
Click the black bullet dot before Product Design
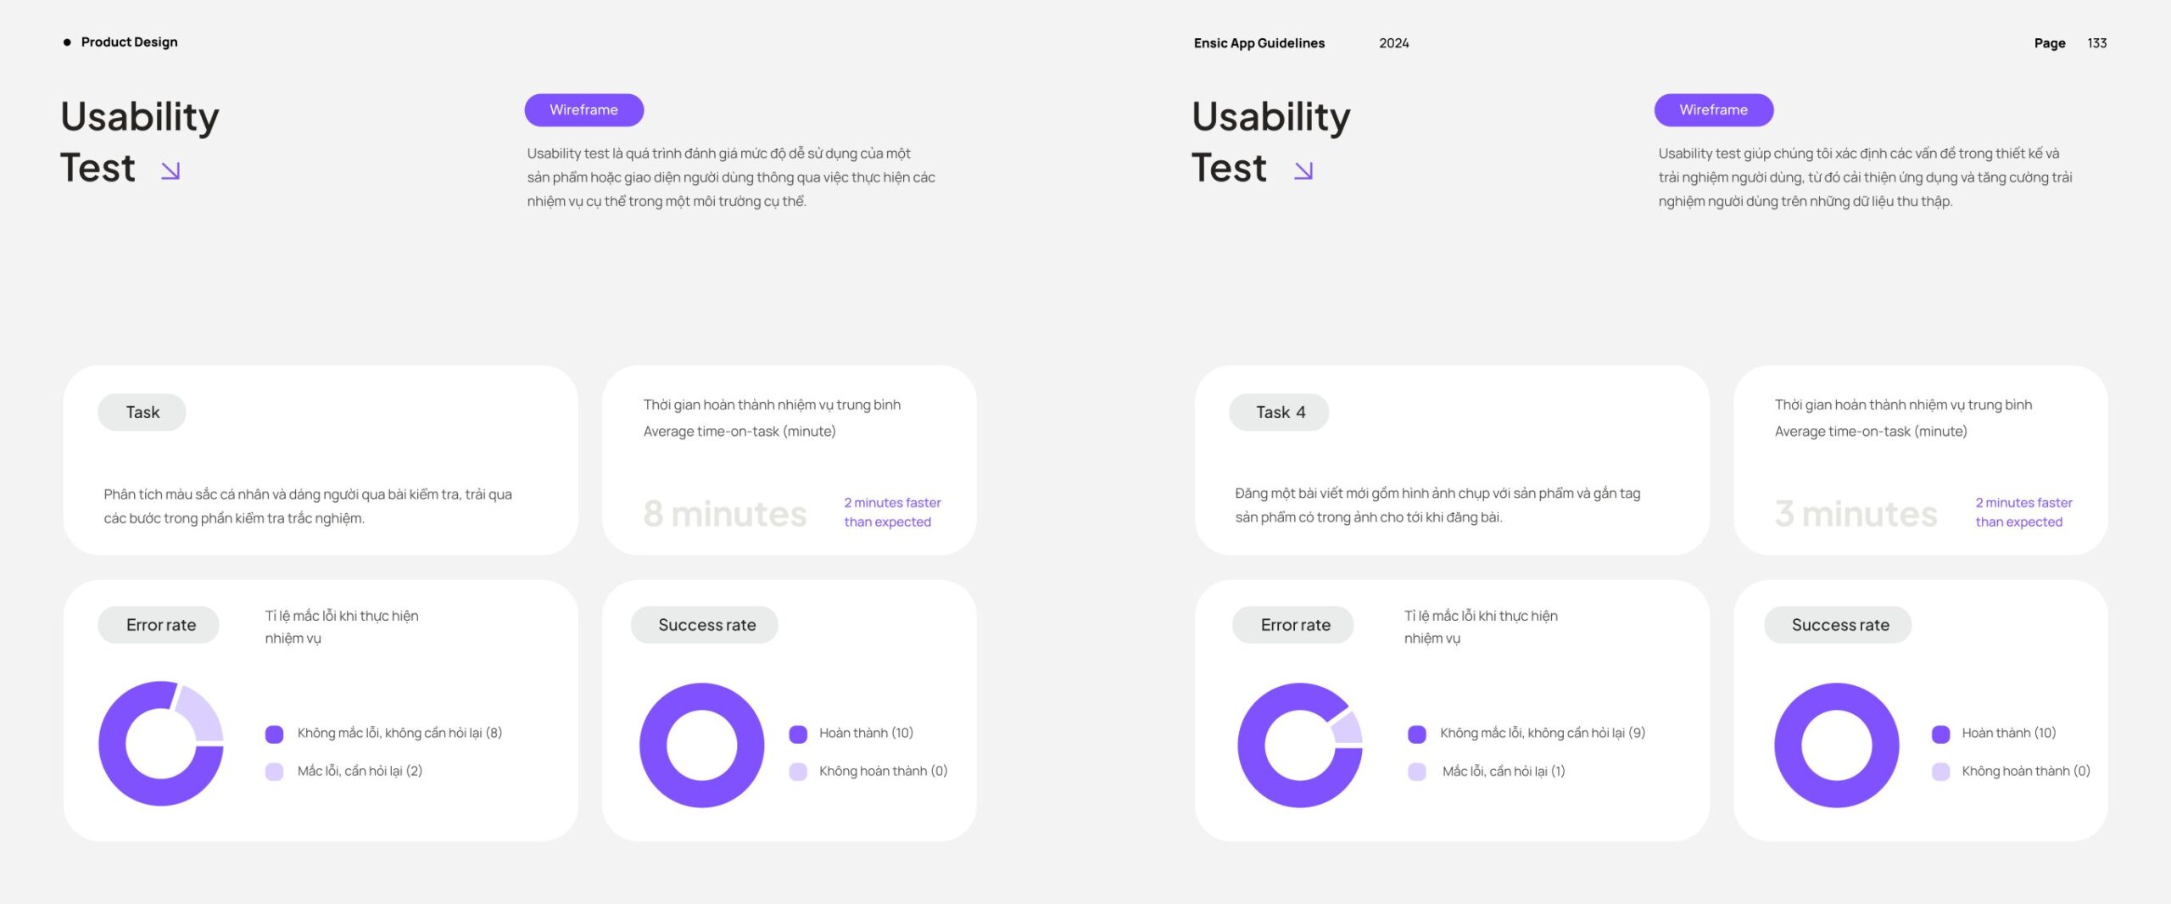[x=67, y=42]
